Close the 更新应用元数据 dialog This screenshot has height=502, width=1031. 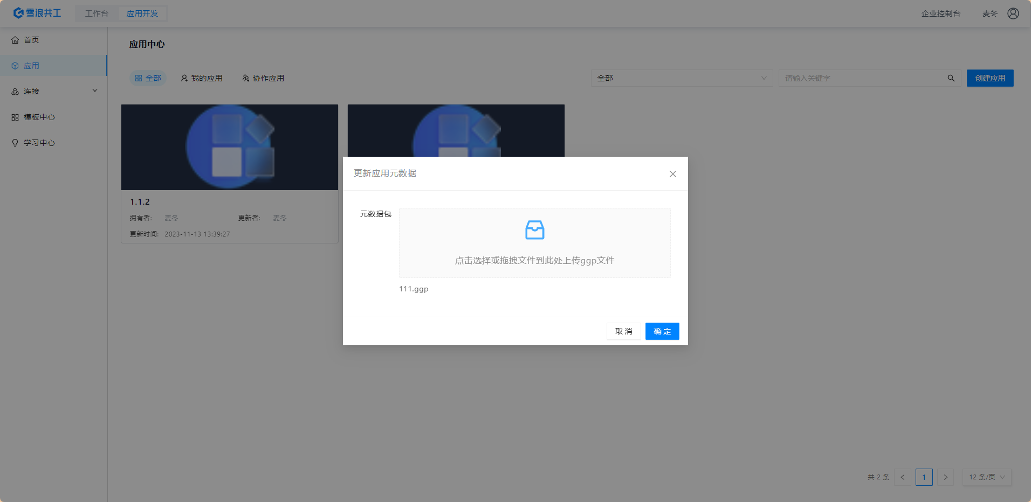coord(673,174)
